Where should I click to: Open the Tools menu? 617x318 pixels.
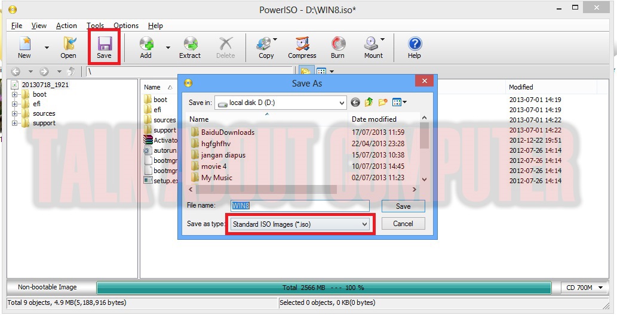[95, 26]
